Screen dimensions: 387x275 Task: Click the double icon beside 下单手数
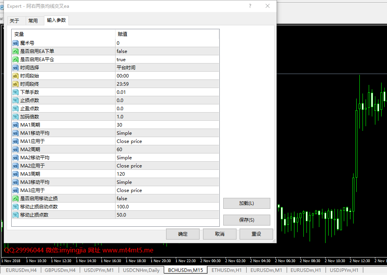(15, 92)
